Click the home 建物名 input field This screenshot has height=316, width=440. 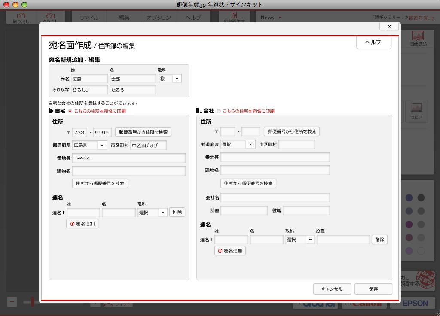coord(128,171)
